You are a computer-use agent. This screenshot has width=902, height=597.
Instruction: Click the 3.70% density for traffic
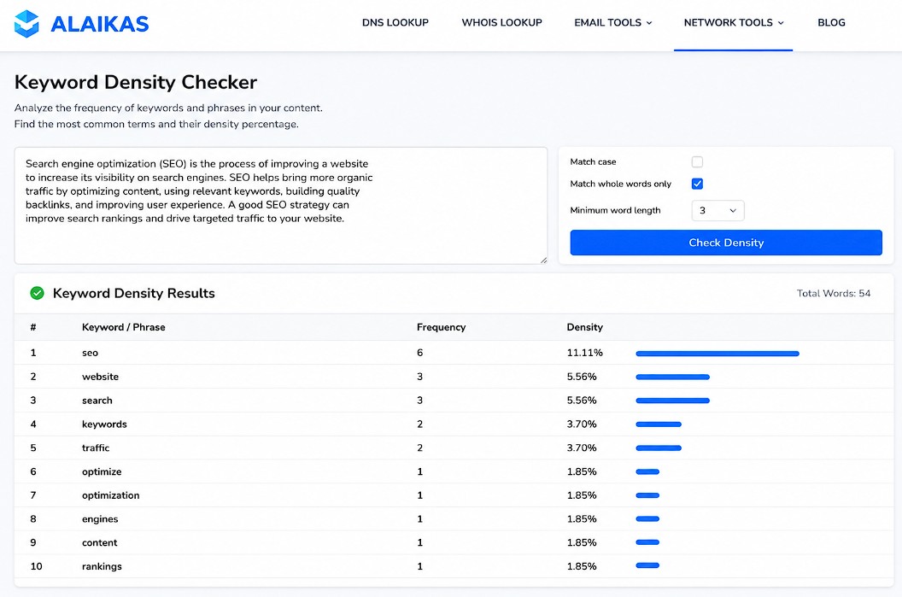click(582, 448)
